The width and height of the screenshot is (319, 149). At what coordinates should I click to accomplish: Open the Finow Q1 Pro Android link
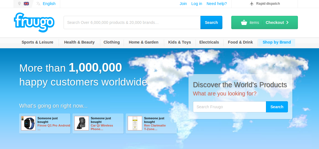[54, 127]
